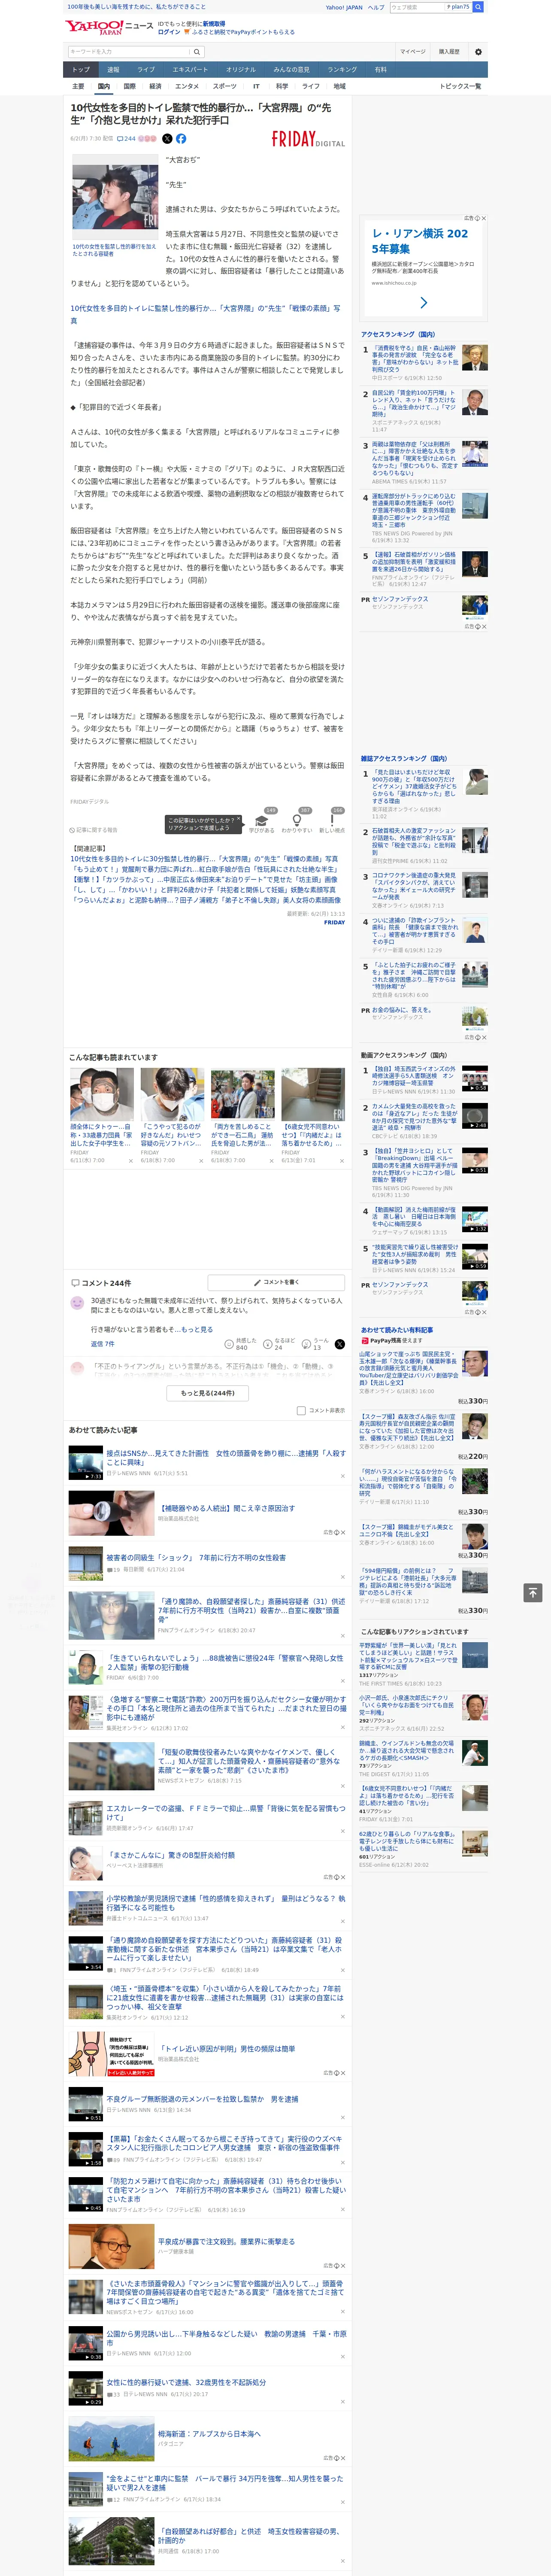The image size is (551, 2576).
Task: Click the 新しい視点 exclamation reaction icon
Action: coord(332,821)
